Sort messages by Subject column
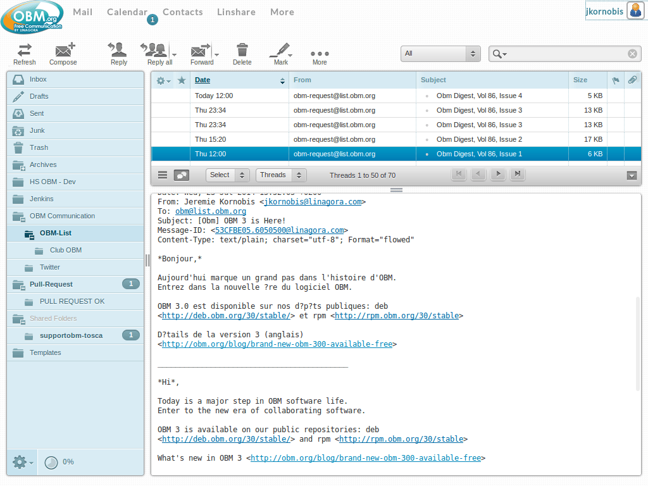Image resolution: width=648 pixels, height=486 pixels. pyautogui.click(x=433, y=80)
